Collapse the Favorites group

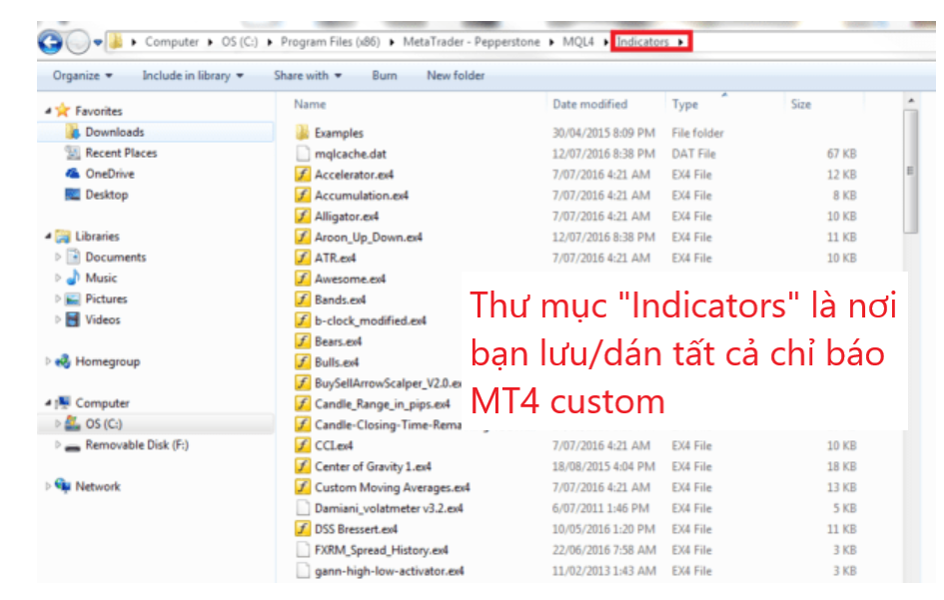click(48, 111)
